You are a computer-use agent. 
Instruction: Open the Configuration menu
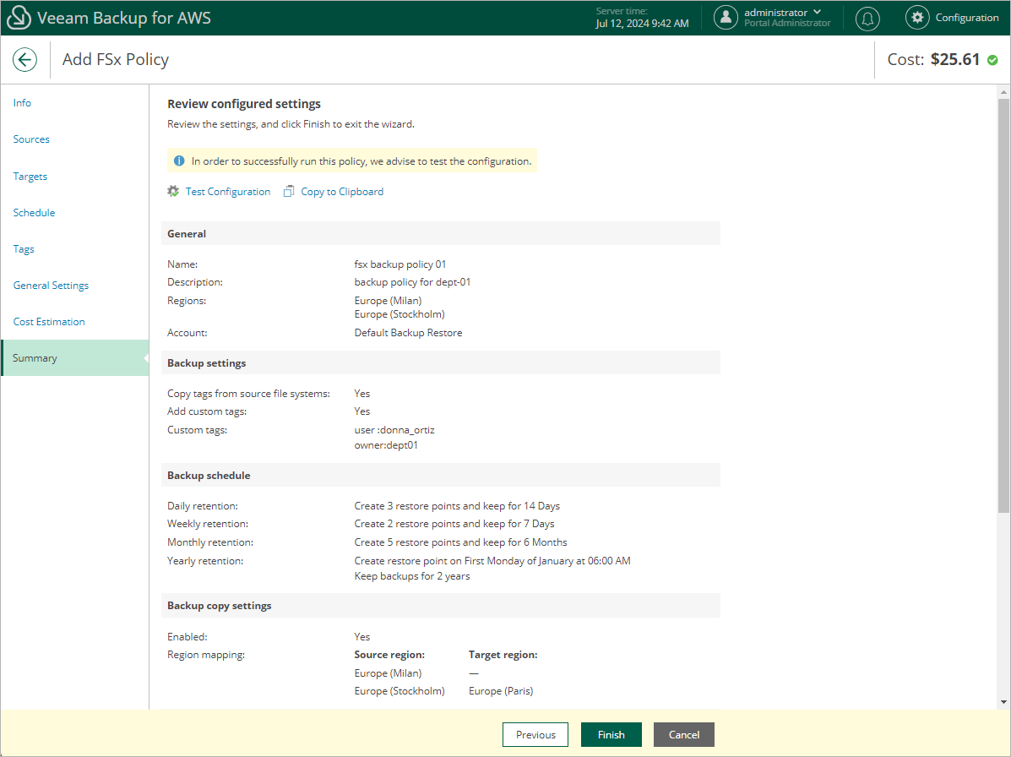[966, 18]
